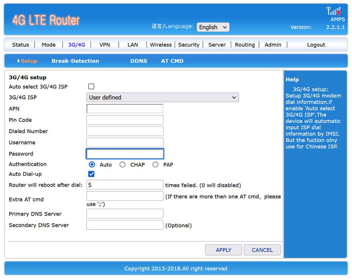Screen dimensions: 352x280
Task: Click inside the APN input field
Action: coord(125,108)
